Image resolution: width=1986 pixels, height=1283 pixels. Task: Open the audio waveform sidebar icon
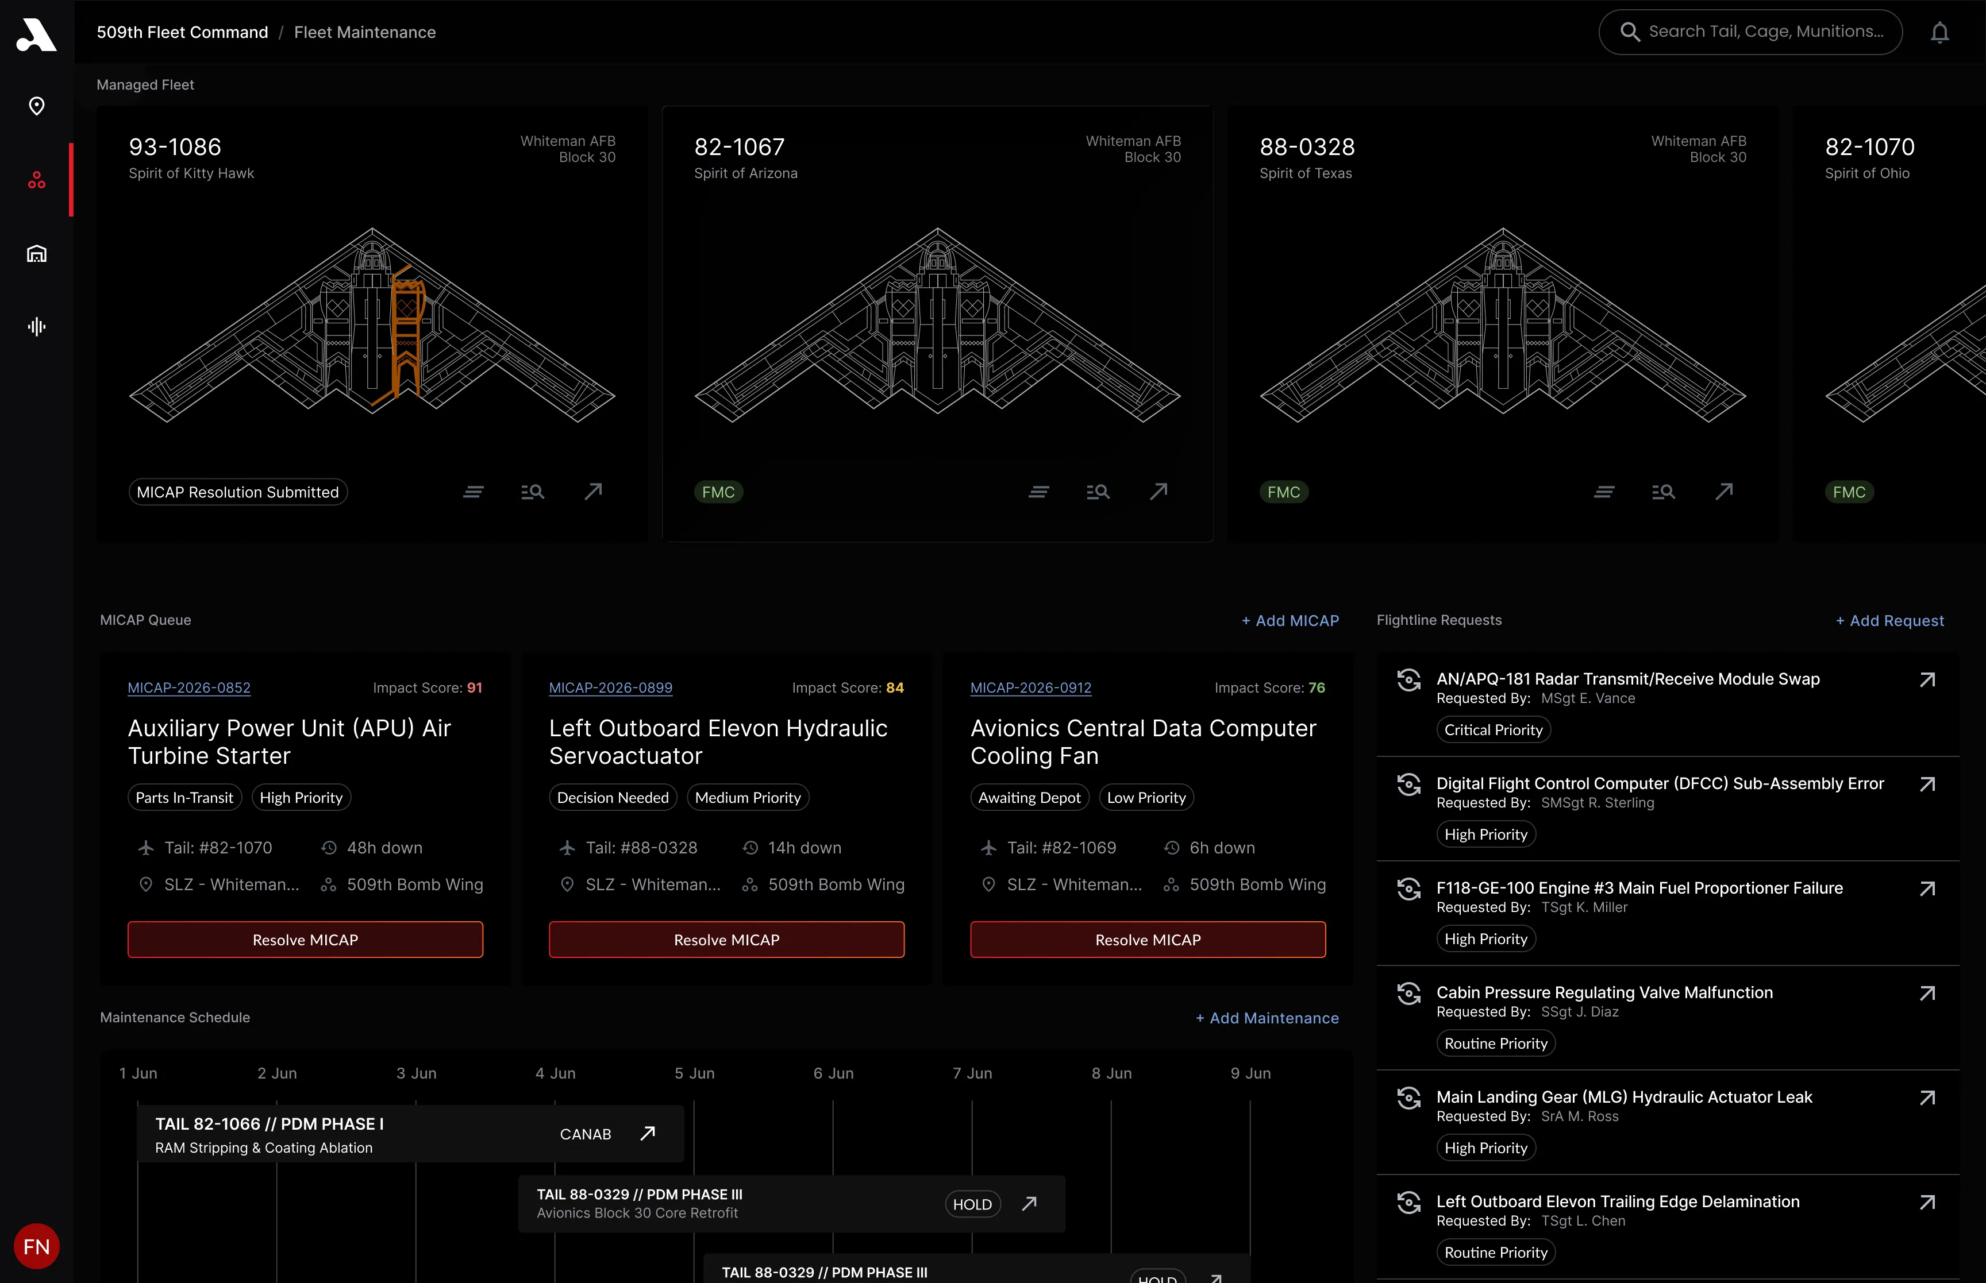(37, 327)
